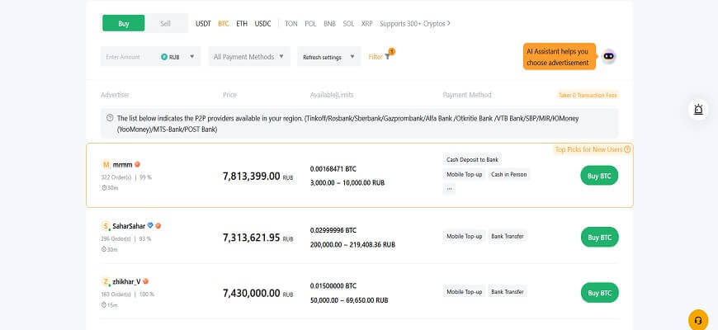The height and width of the screenshot is (330, 718).
Task: Open the AI Assistant robot icon
Action: [x=609, y=56]
